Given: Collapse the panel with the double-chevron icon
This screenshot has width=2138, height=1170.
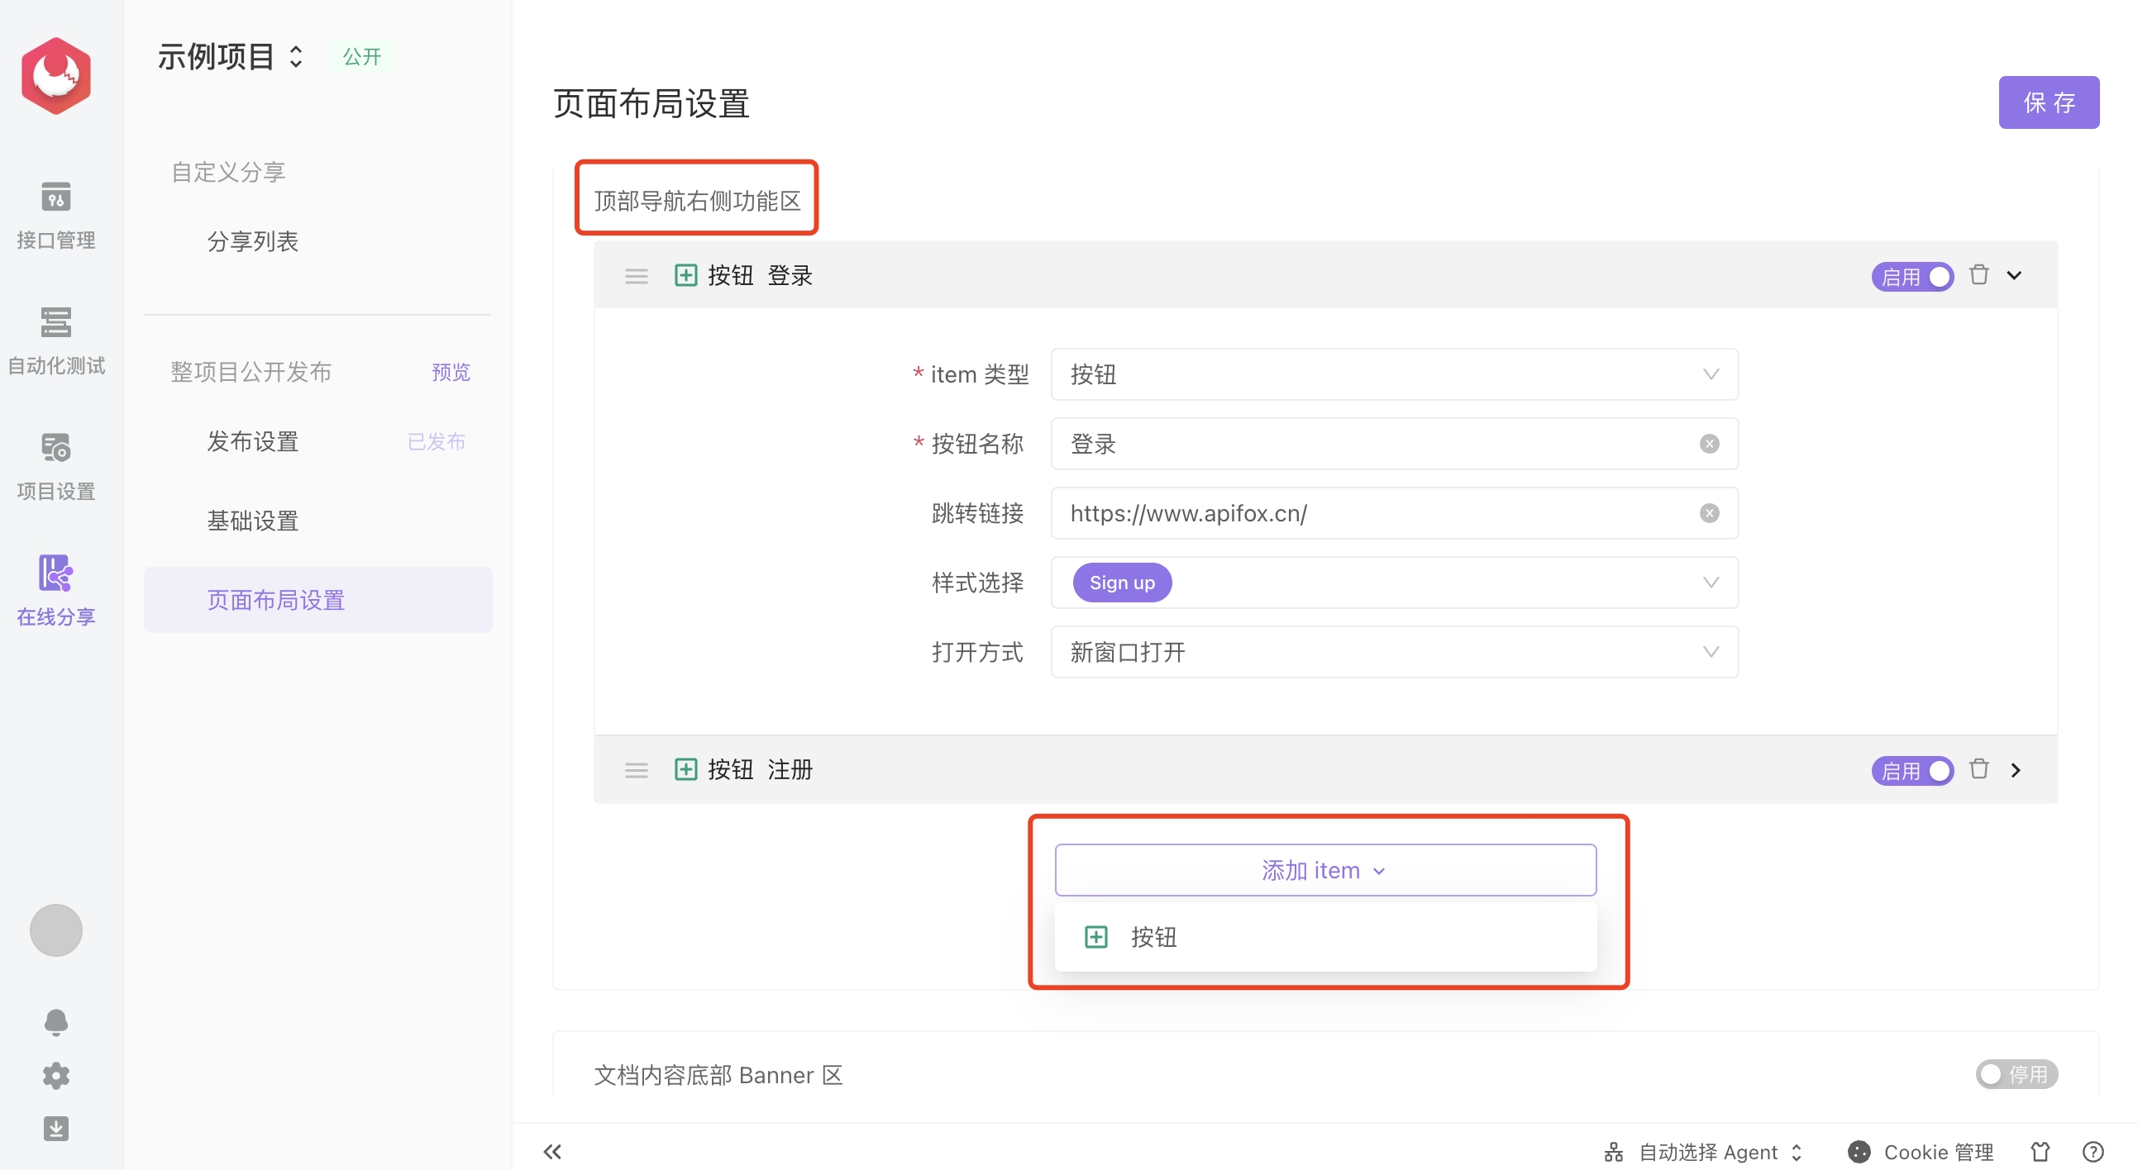Looking at the screenshot, I should [x=552, y=1152].
